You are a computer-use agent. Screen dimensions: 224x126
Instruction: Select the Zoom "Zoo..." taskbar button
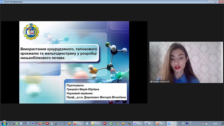pyautogui.click(x=172, y=123)
